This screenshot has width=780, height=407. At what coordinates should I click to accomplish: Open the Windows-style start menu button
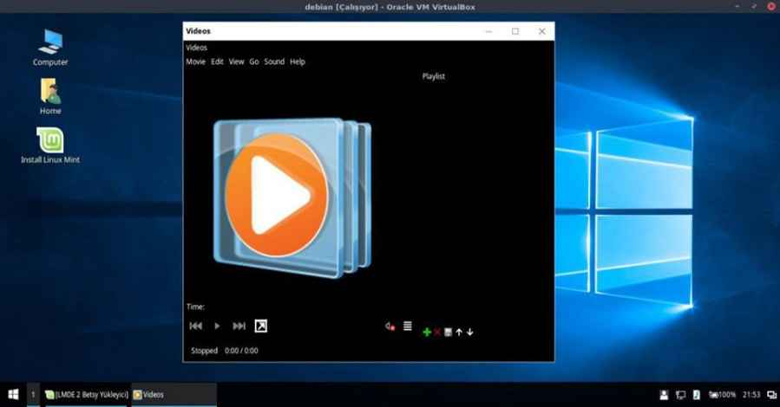(x=13, y=394)
